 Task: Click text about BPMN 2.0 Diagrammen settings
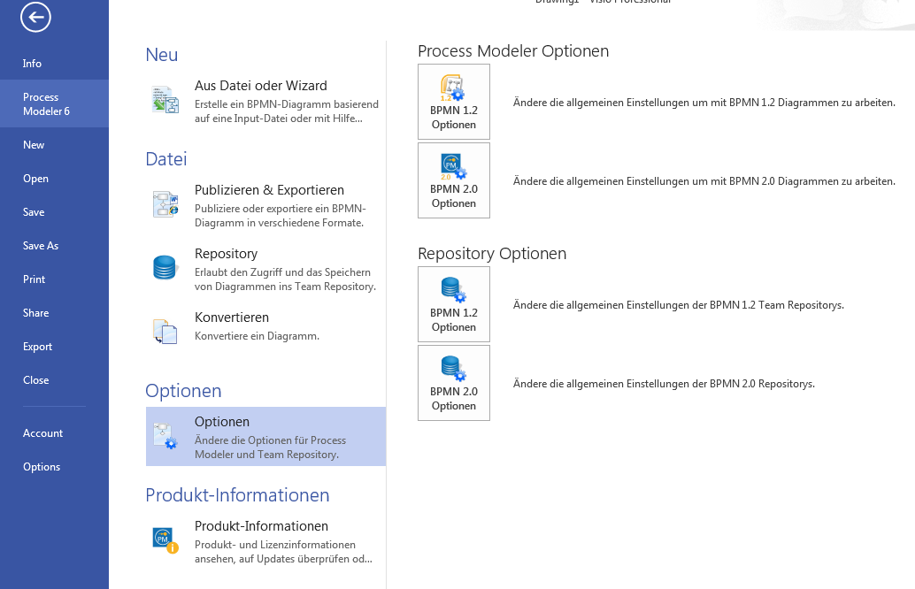(704, 181)
